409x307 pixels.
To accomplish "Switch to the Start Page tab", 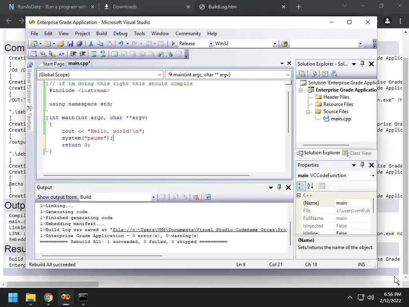I will tap(54, 64).
